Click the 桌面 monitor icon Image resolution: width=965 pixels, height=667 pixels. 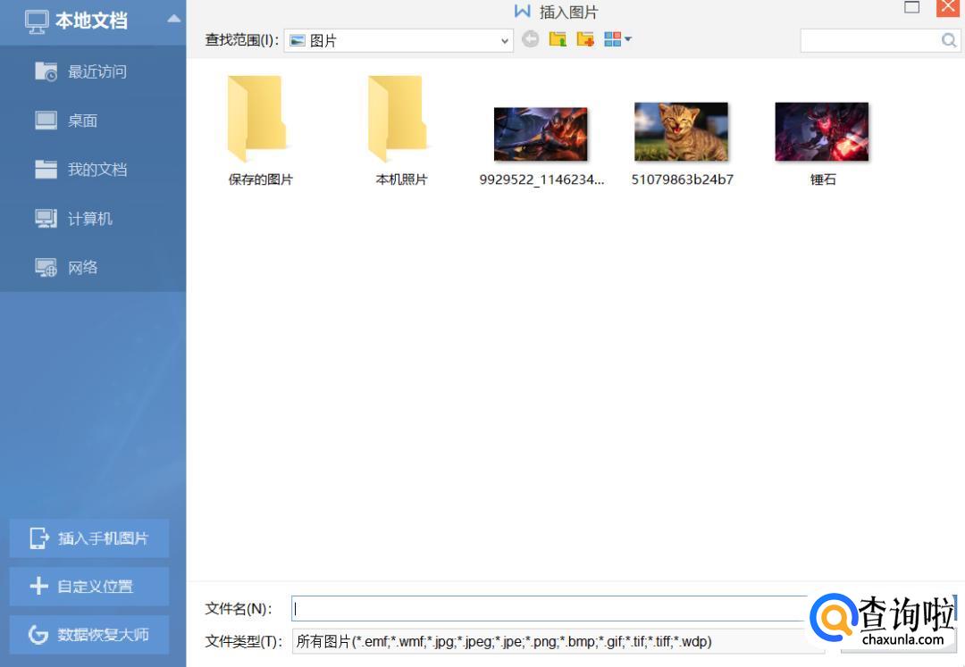46,120
